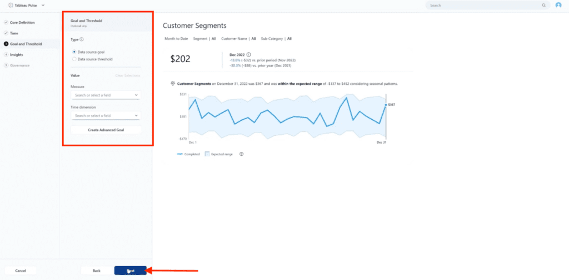Click the vs. prior year comparison text
Screen dimensions: 569x280
click(x=260, y=65)
